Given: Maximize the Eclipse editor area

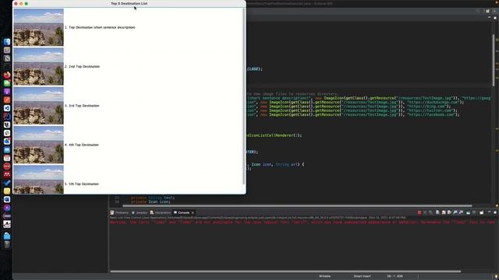Looking at the screenshot, I should (495, 18).
